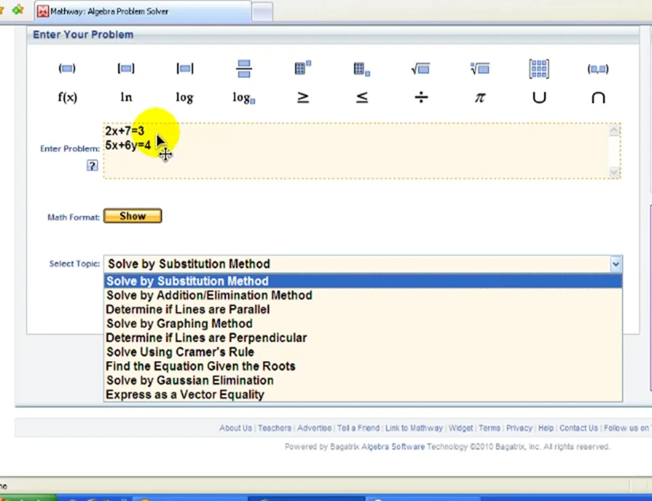Choose Solve by Addition/Elimination Method

pos(363,295)
